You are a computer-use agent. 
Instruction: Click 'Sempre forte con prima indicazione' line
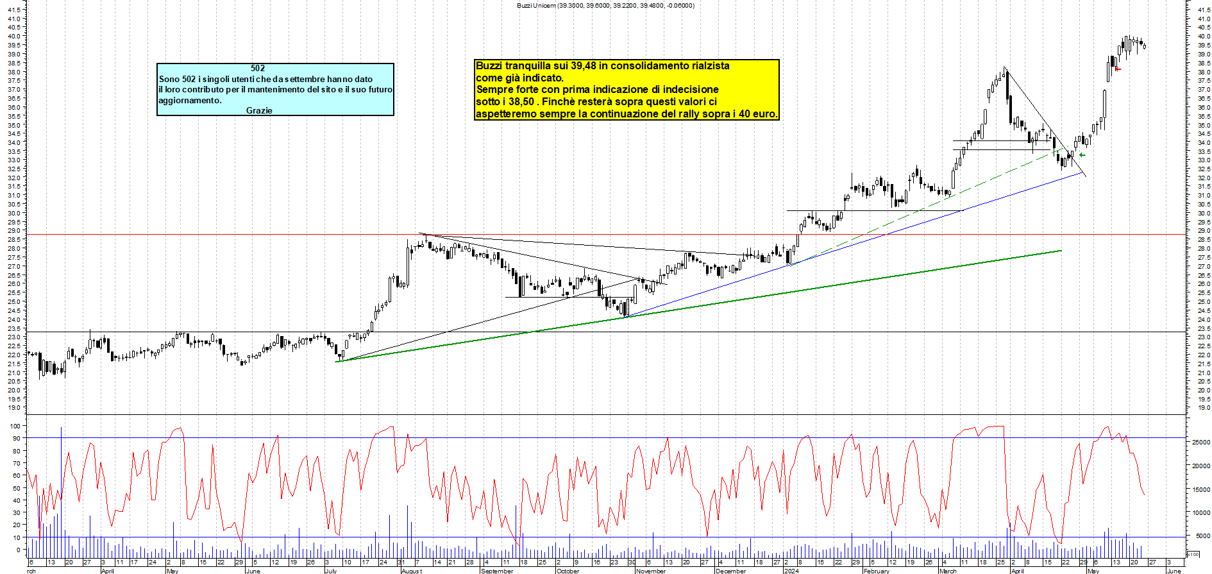click(597, 89)
